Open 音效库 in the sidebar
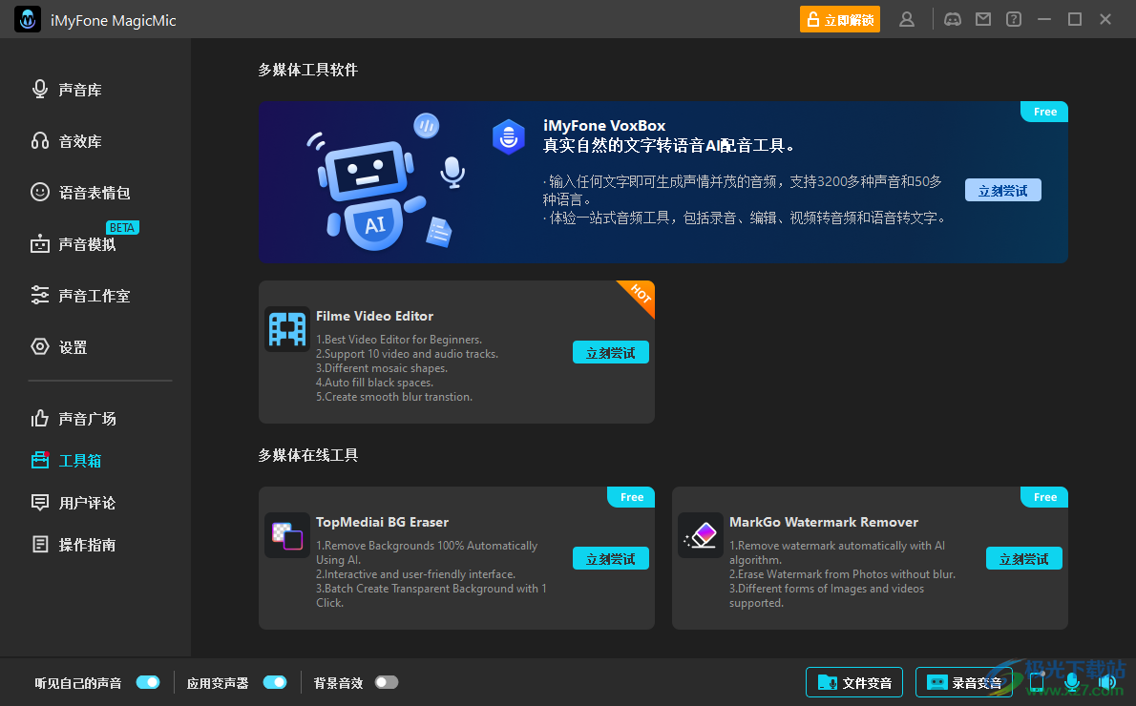Image resolution: width=1136 pixels, height=706 pixels. click(67, 141)
